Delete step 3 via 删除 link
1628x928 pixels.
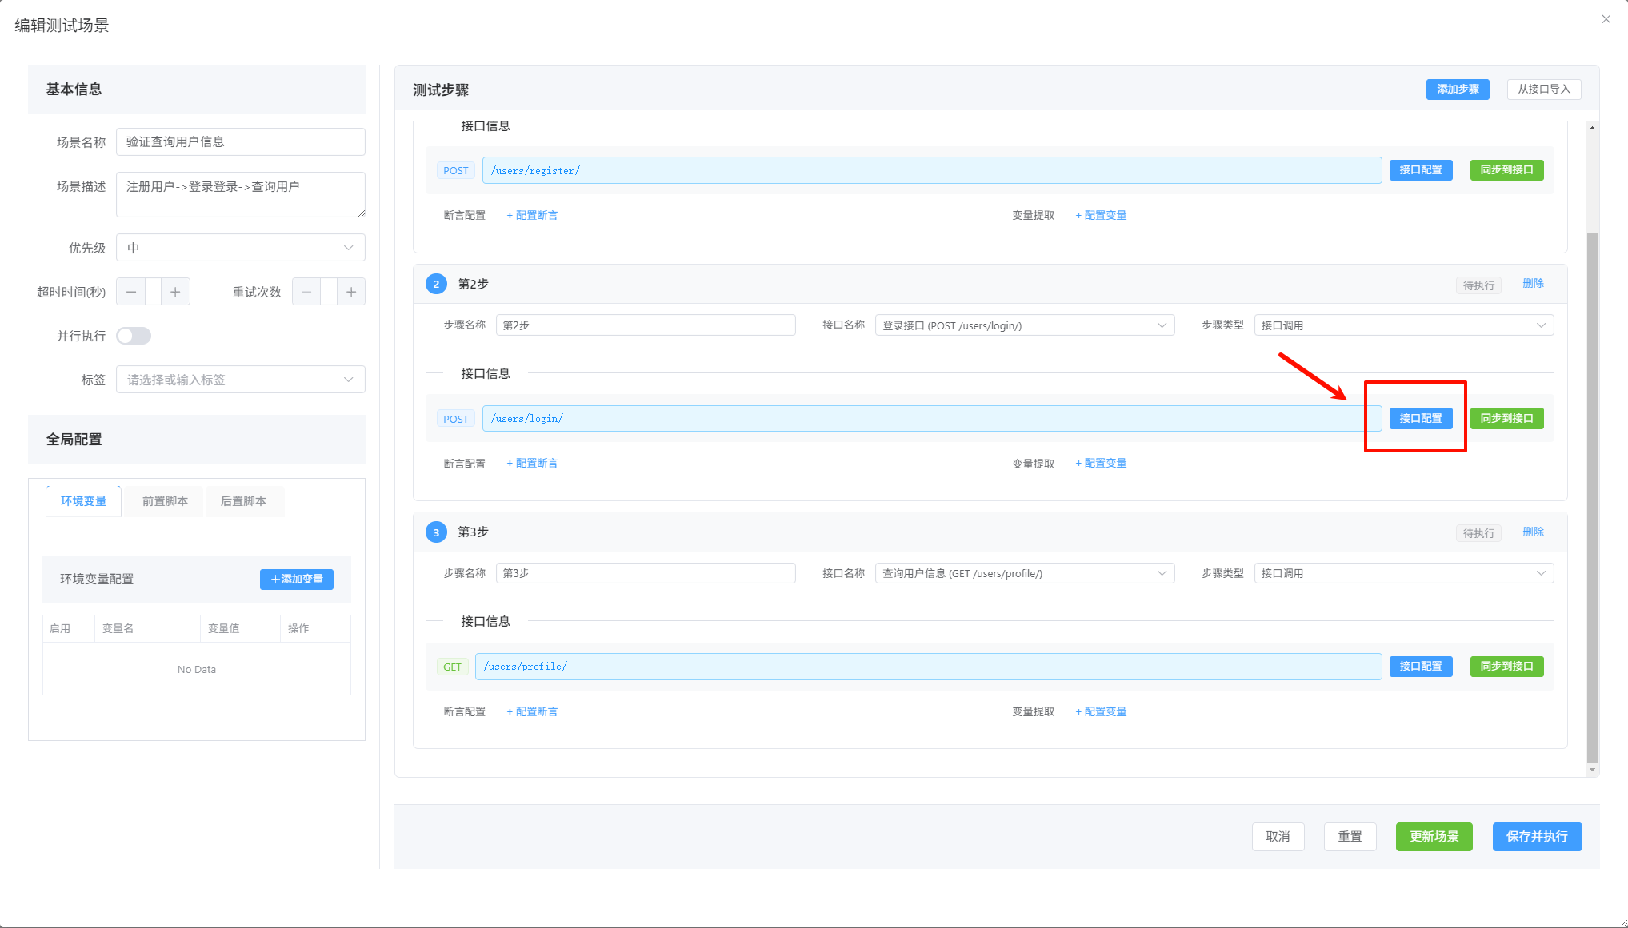[1533, 532]
